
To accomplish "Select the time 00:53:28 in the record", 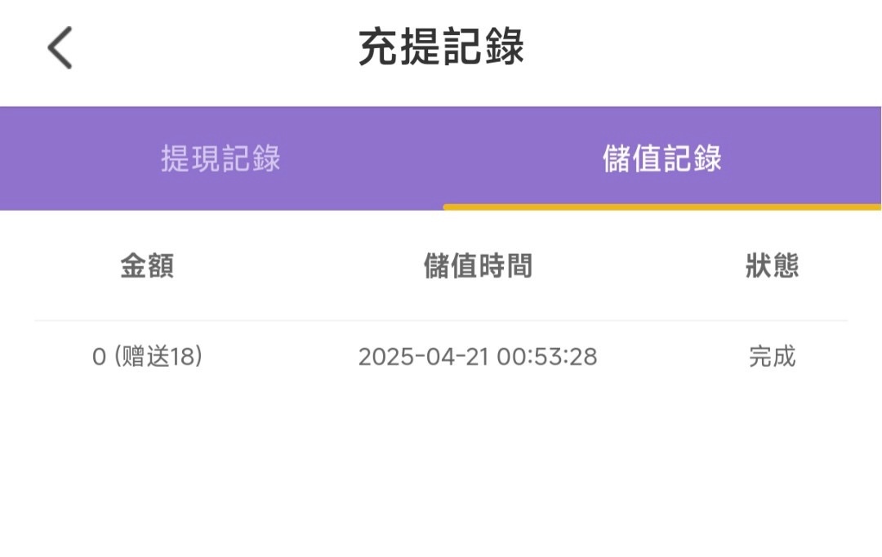I will click(x=547, y=358).
